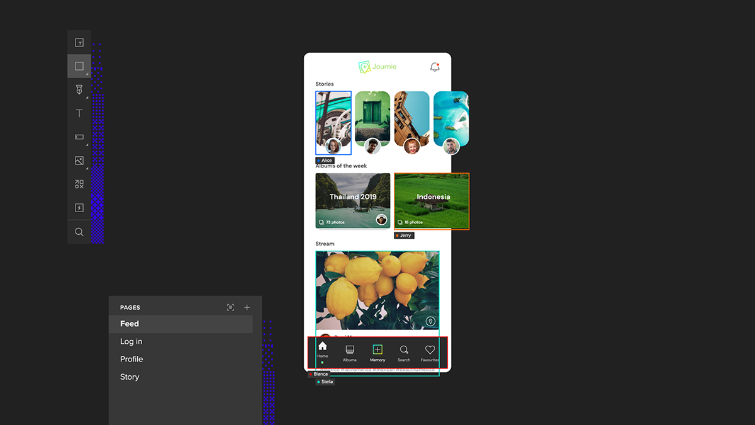
Task: Click the lightning interaction tool
Action: [79, 208]
